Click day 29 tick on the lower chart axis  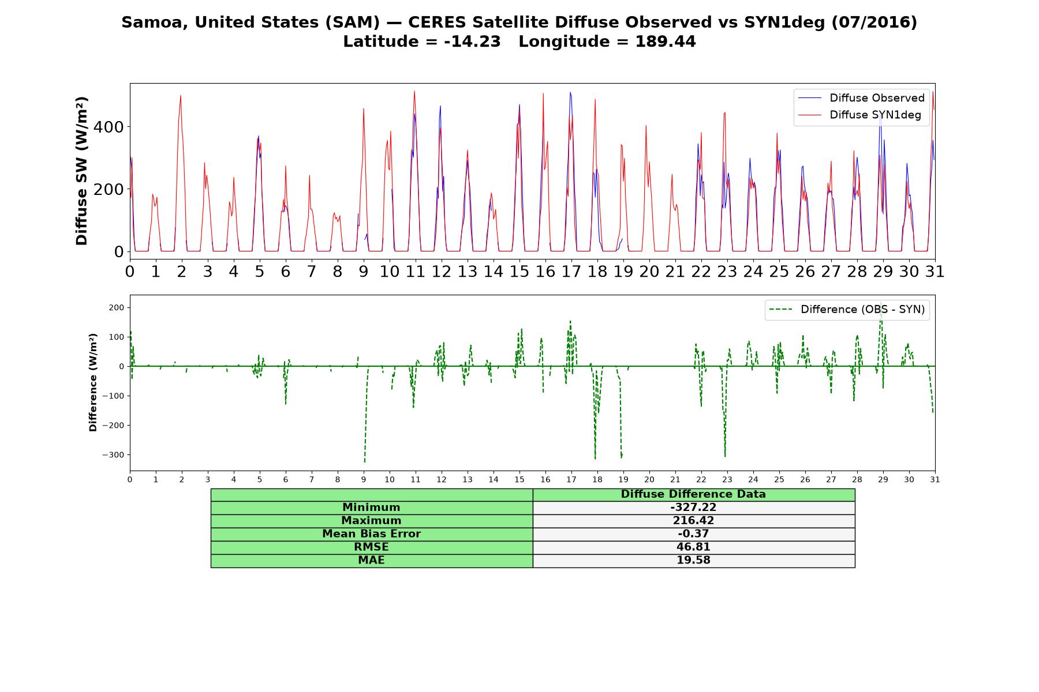[x=883, y=480]
